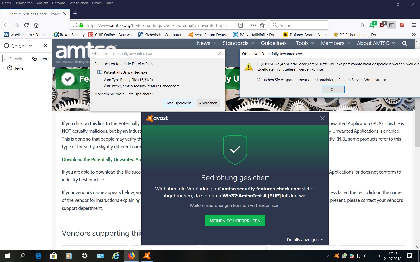Open Avast from the taskbar

(147, 256)
